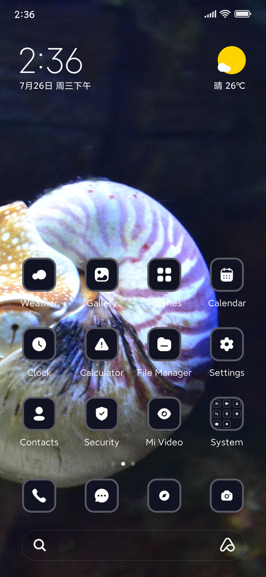Screen dimensions: 266x577
Task: Tap the date text 7月26日 周三下午
Action: coord(55,86)
